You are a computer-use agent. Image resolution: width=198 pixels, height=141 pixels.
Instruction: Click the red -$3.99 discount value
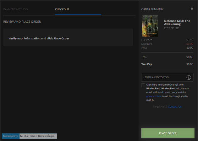[x=189, y=44]
